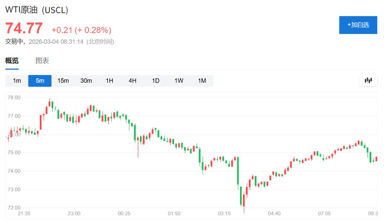The width and height of the screenshot is (384, 223).
Task: Click the peak candle near 78.00
Action: coord(49,103)
